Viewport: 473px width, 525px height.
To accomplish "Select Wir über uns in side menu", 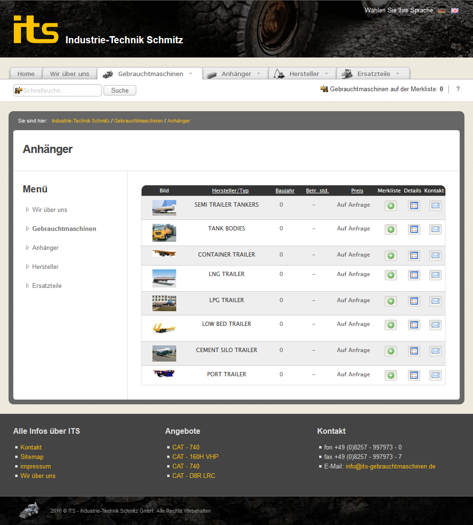I will (49, 210).
